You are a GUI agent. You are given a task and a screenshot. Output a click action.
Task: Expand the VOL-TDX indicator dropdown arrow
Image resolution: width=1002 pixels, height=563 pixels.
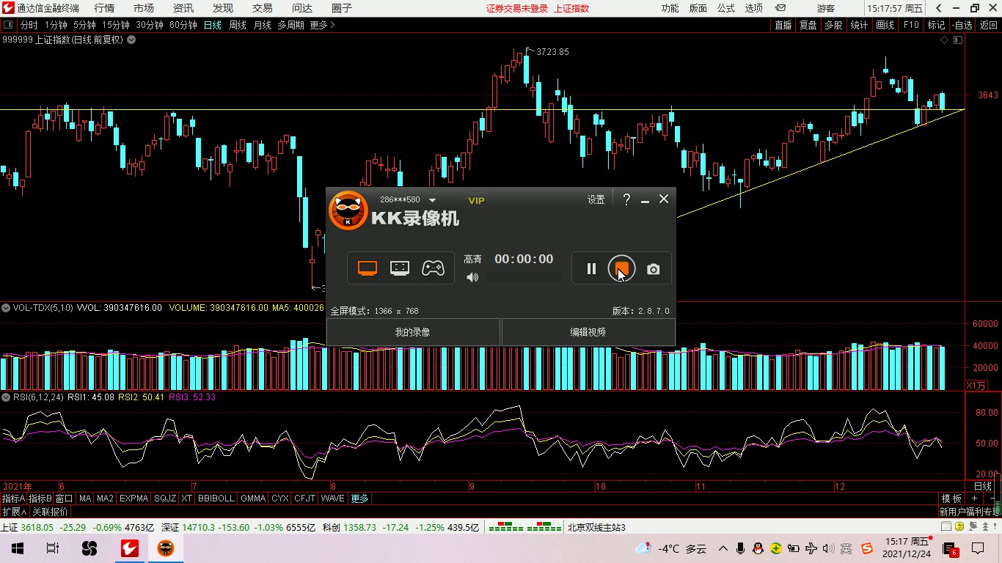(x=7, y=308)
